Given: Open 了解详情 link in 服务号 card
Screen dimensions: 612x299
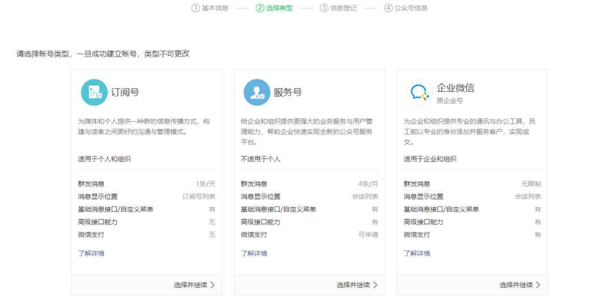Looking at the screenshot, I should 254,253.
